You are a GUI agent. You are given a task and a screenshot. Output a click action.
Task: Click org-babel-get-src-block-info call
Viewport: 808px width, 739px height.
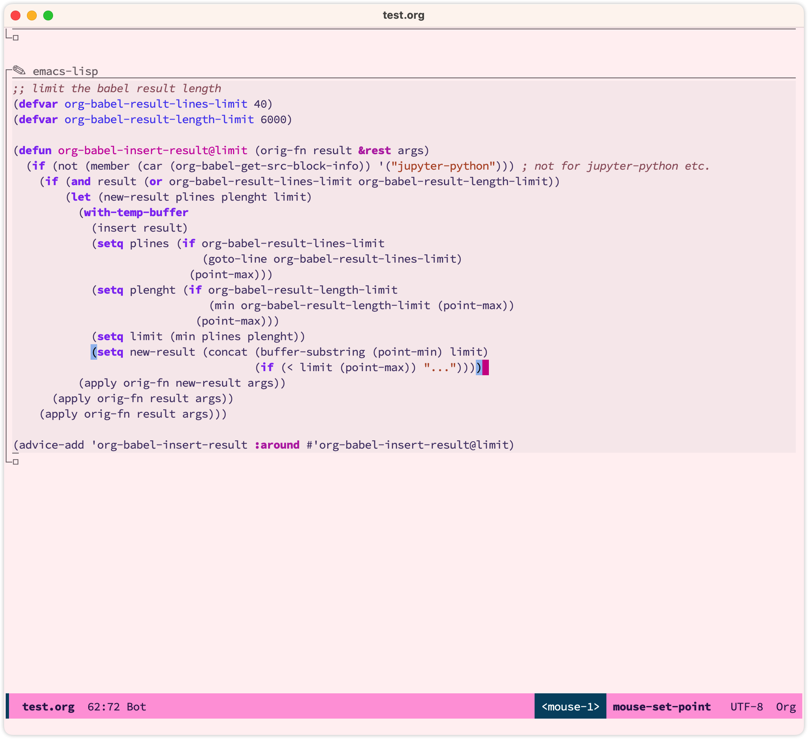tap(267, 166)
